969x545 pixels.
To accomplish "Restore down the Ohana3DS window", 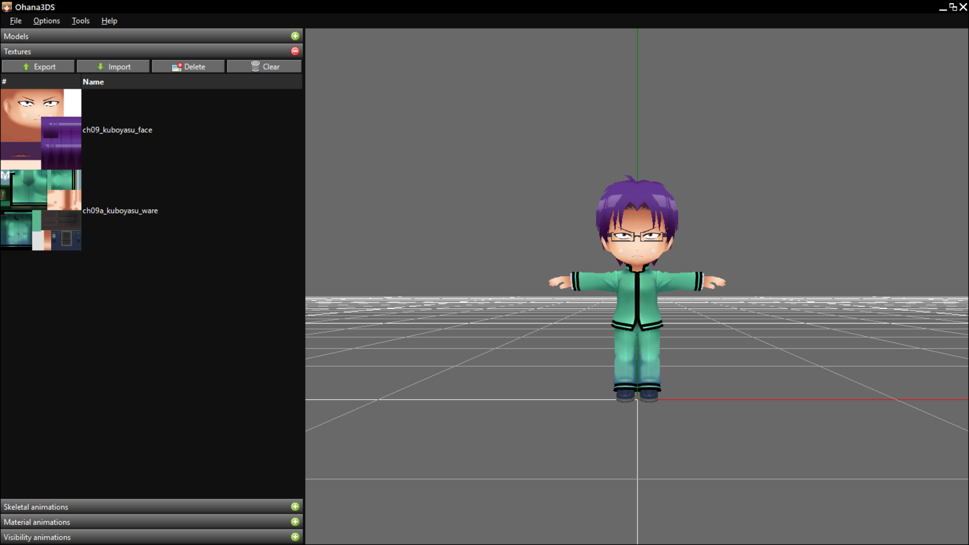I will pos(953,7).
